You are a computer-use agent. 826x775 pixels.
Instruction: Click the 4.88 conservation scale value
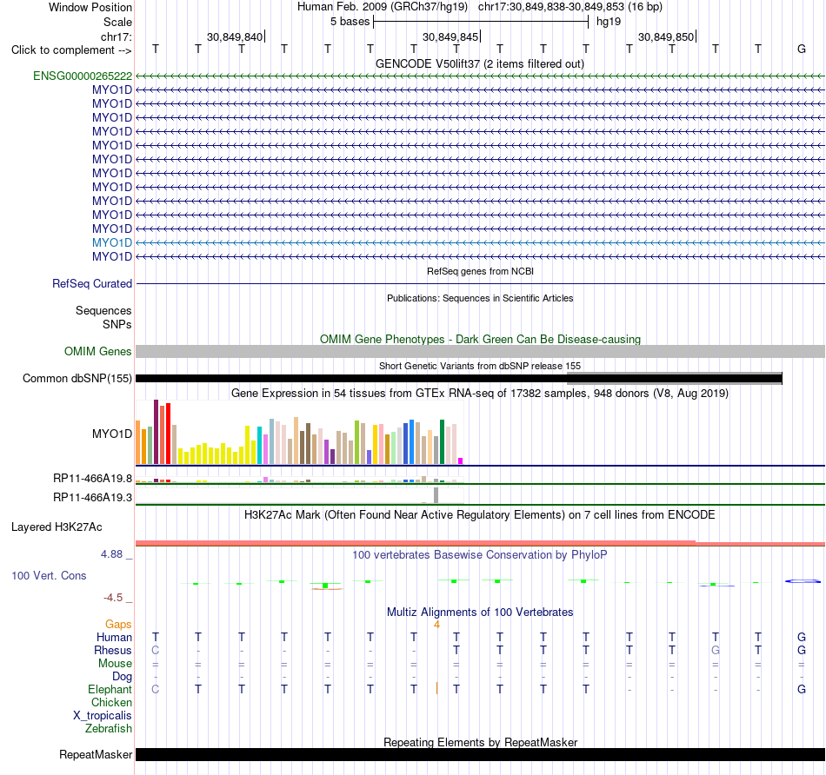pos(111,554)
